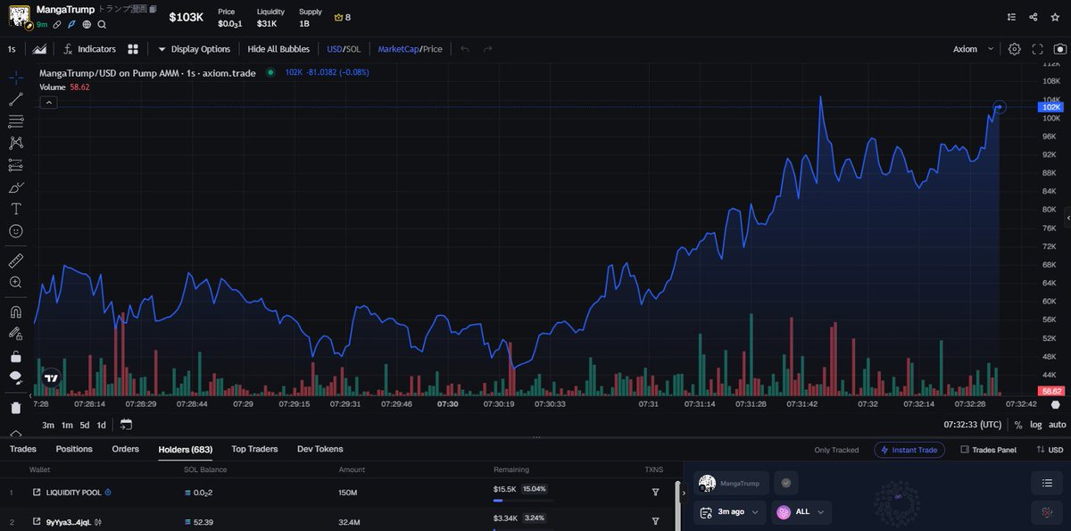Open the ALL filter dropdown
Image resolution: width=1071 pixels, height=531 pixels.
tap(801, 512)
